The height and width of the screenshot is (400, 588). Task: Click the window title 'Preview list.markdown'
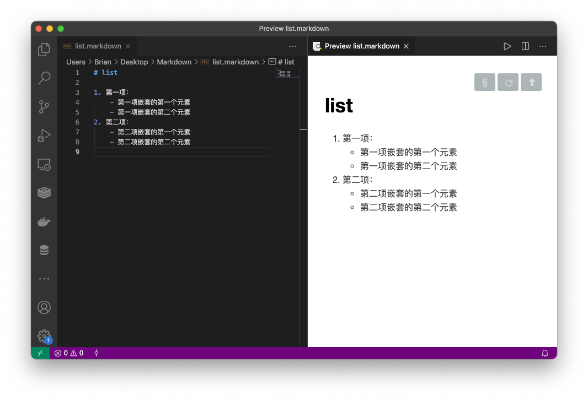click(x=293, y=29)
